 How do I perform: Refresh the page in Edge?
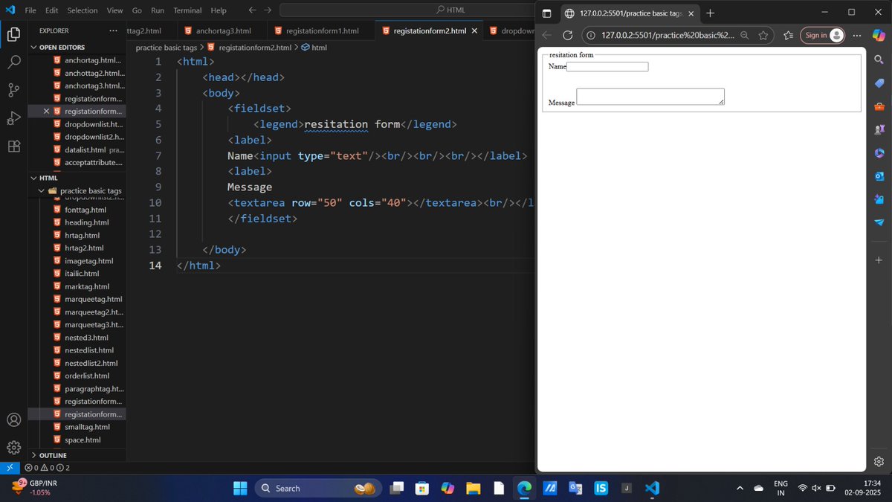click(x=567, y=35)
